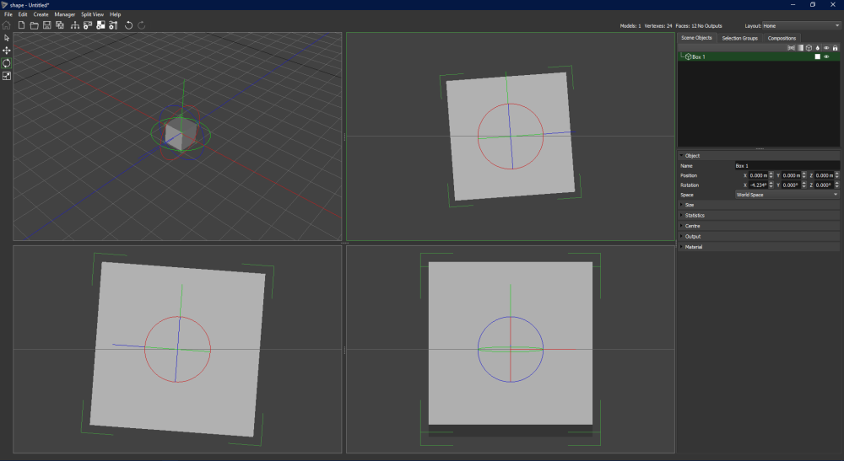Click the Position Y stepper arrows
This screenshot has width=844, height=461.
point(804,175)
